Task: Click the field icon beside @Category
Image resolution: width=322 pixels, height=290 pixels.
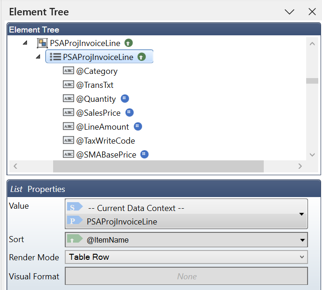Action: (x=69, y=71)
